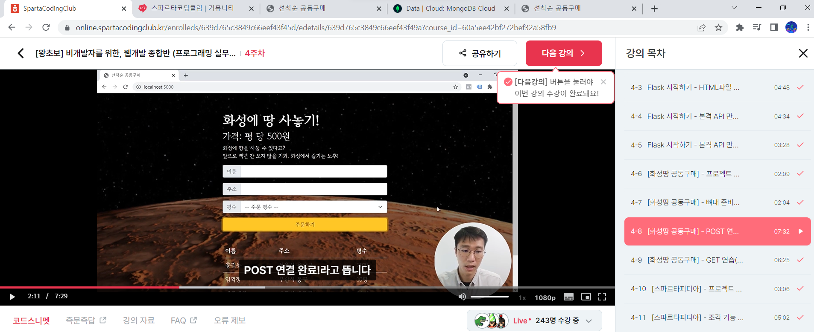Click the 주소 input in the video
The image size is (814, 332).
point(314,189)
